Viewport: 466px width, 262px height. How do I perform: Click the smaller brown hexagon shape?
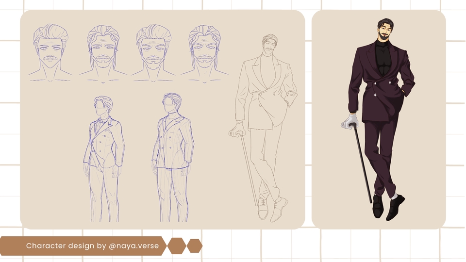pos(195,246)
